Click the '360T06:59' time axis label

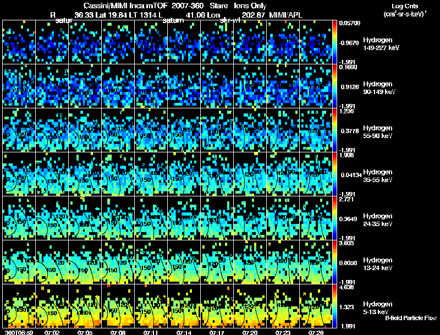[x=19, y=332]
